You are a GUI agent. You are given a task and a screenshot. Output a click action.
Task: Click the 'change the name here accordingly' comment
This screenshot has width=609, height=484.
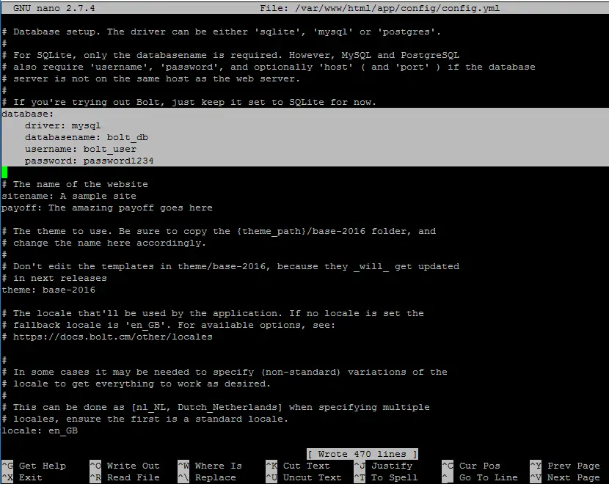103,243
